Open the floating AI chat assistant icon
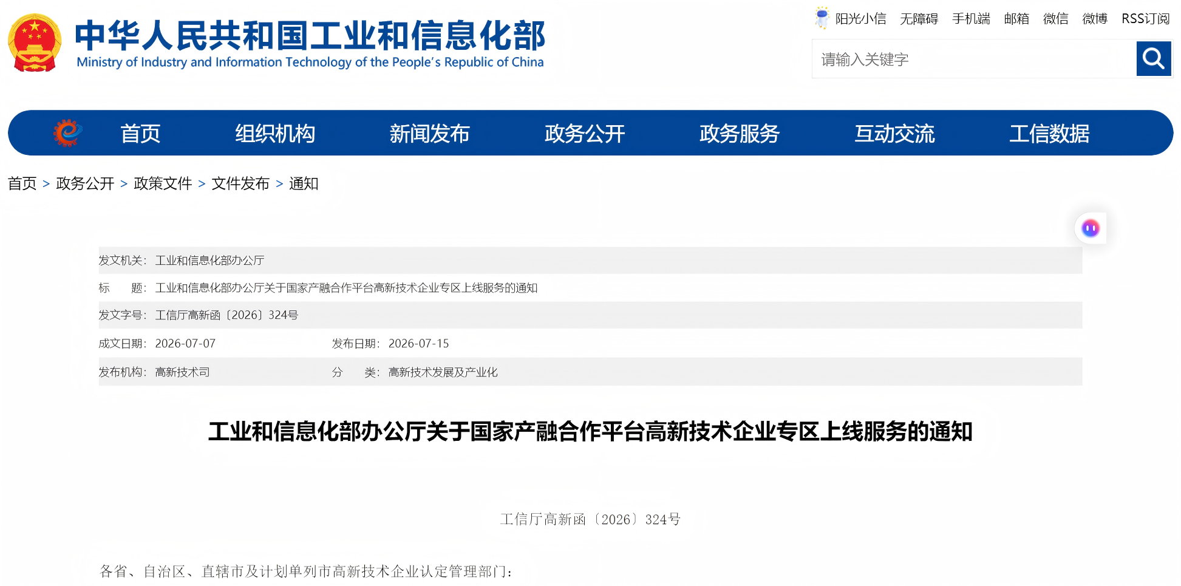1181x586 pixels. tap(1091, 228)
